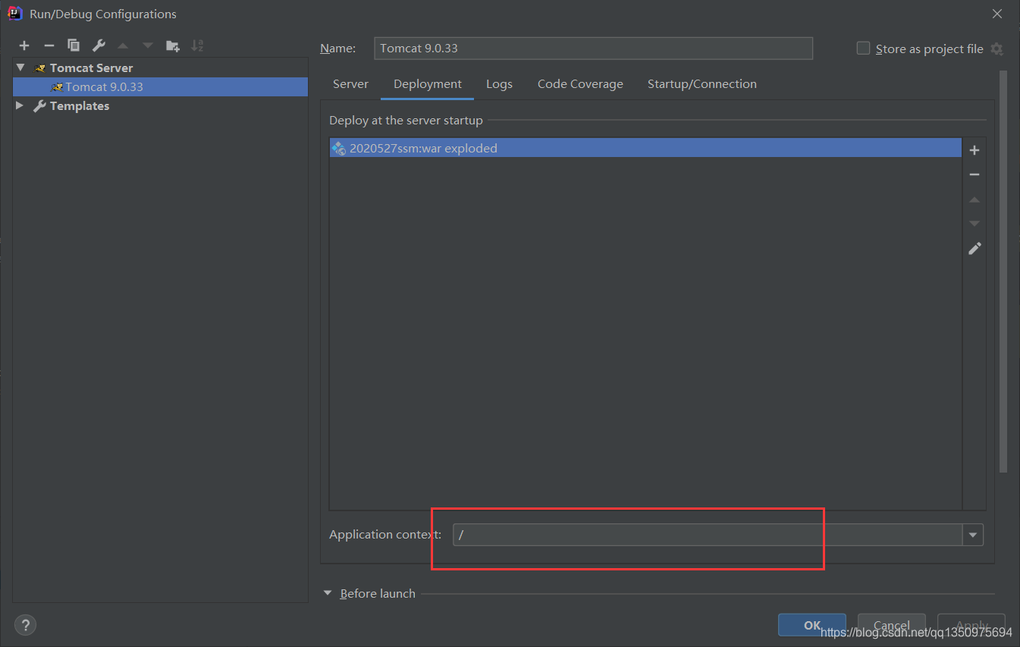Expand the Templates tree node

pos(20,105)
